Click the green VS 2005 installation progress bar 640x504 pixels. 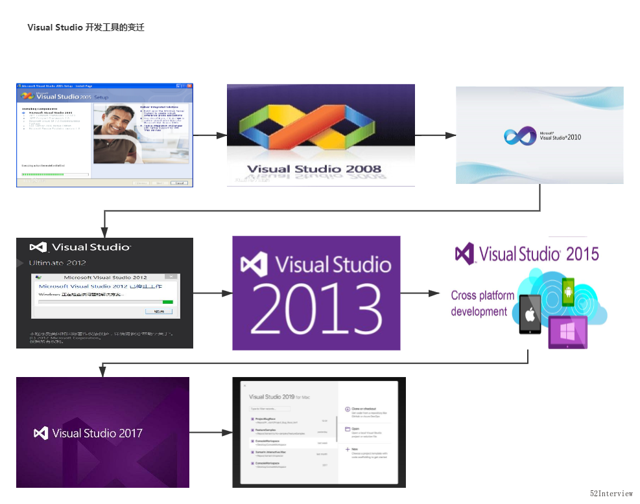[55, 174]
